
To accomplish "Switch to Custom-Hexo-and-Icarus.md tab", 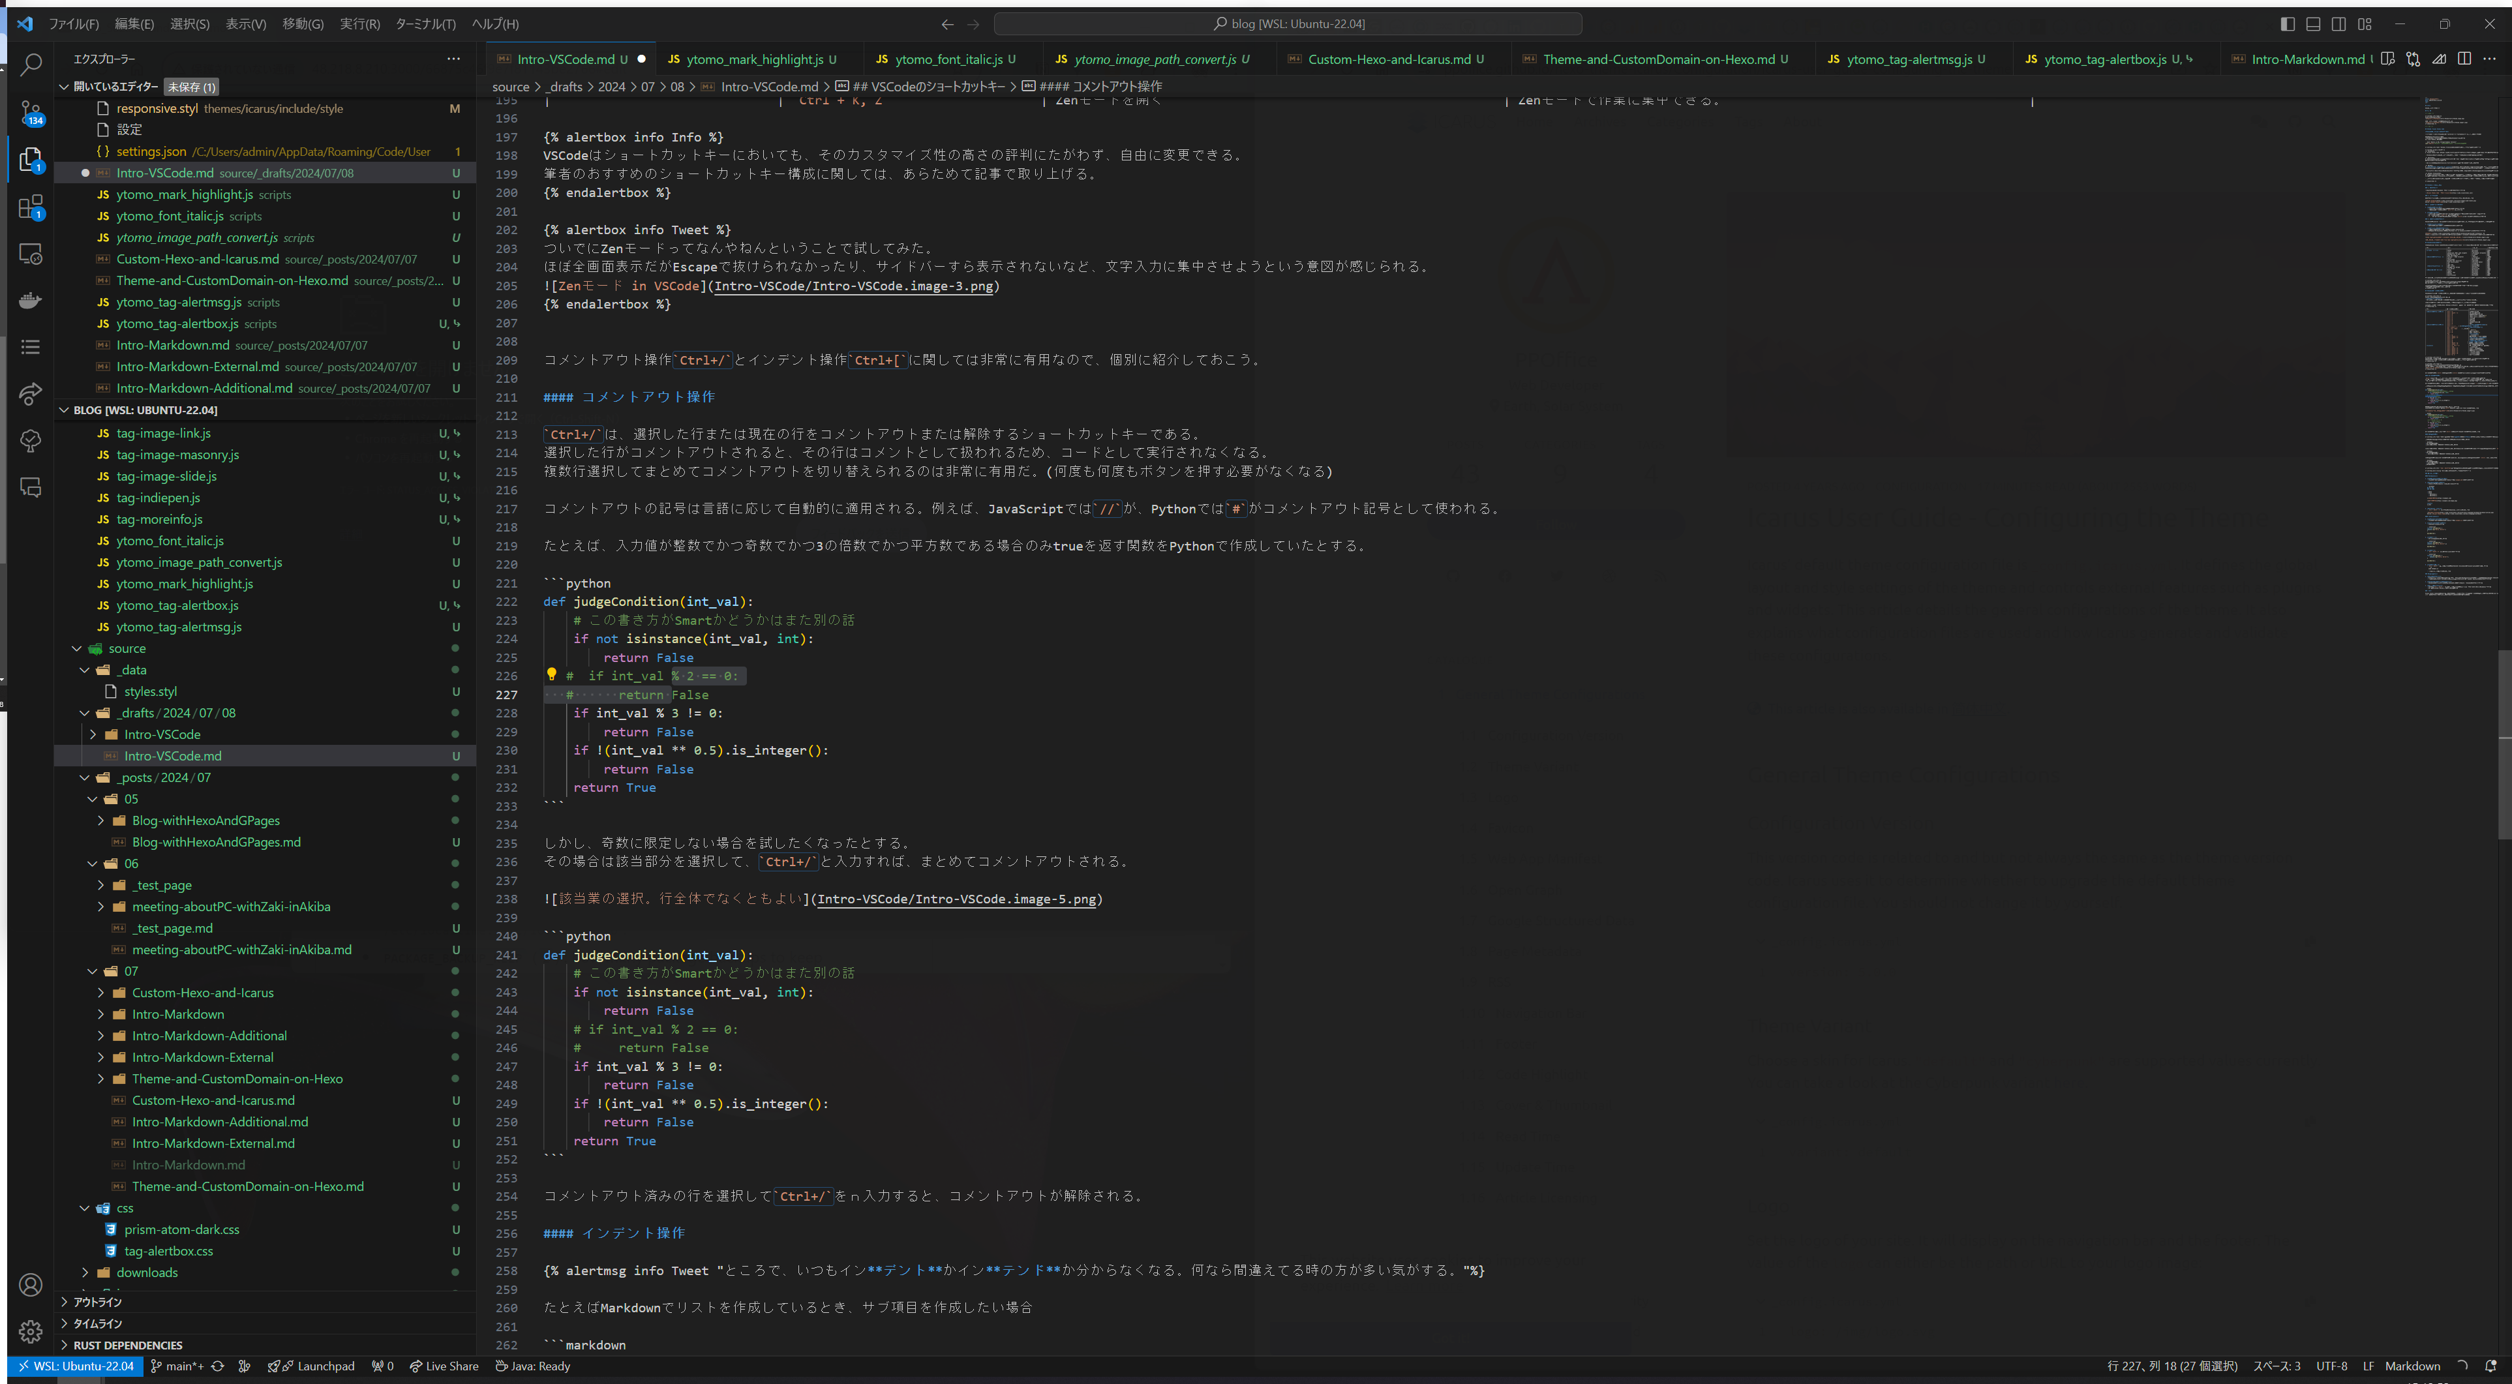I will (x=1387, y=59).
